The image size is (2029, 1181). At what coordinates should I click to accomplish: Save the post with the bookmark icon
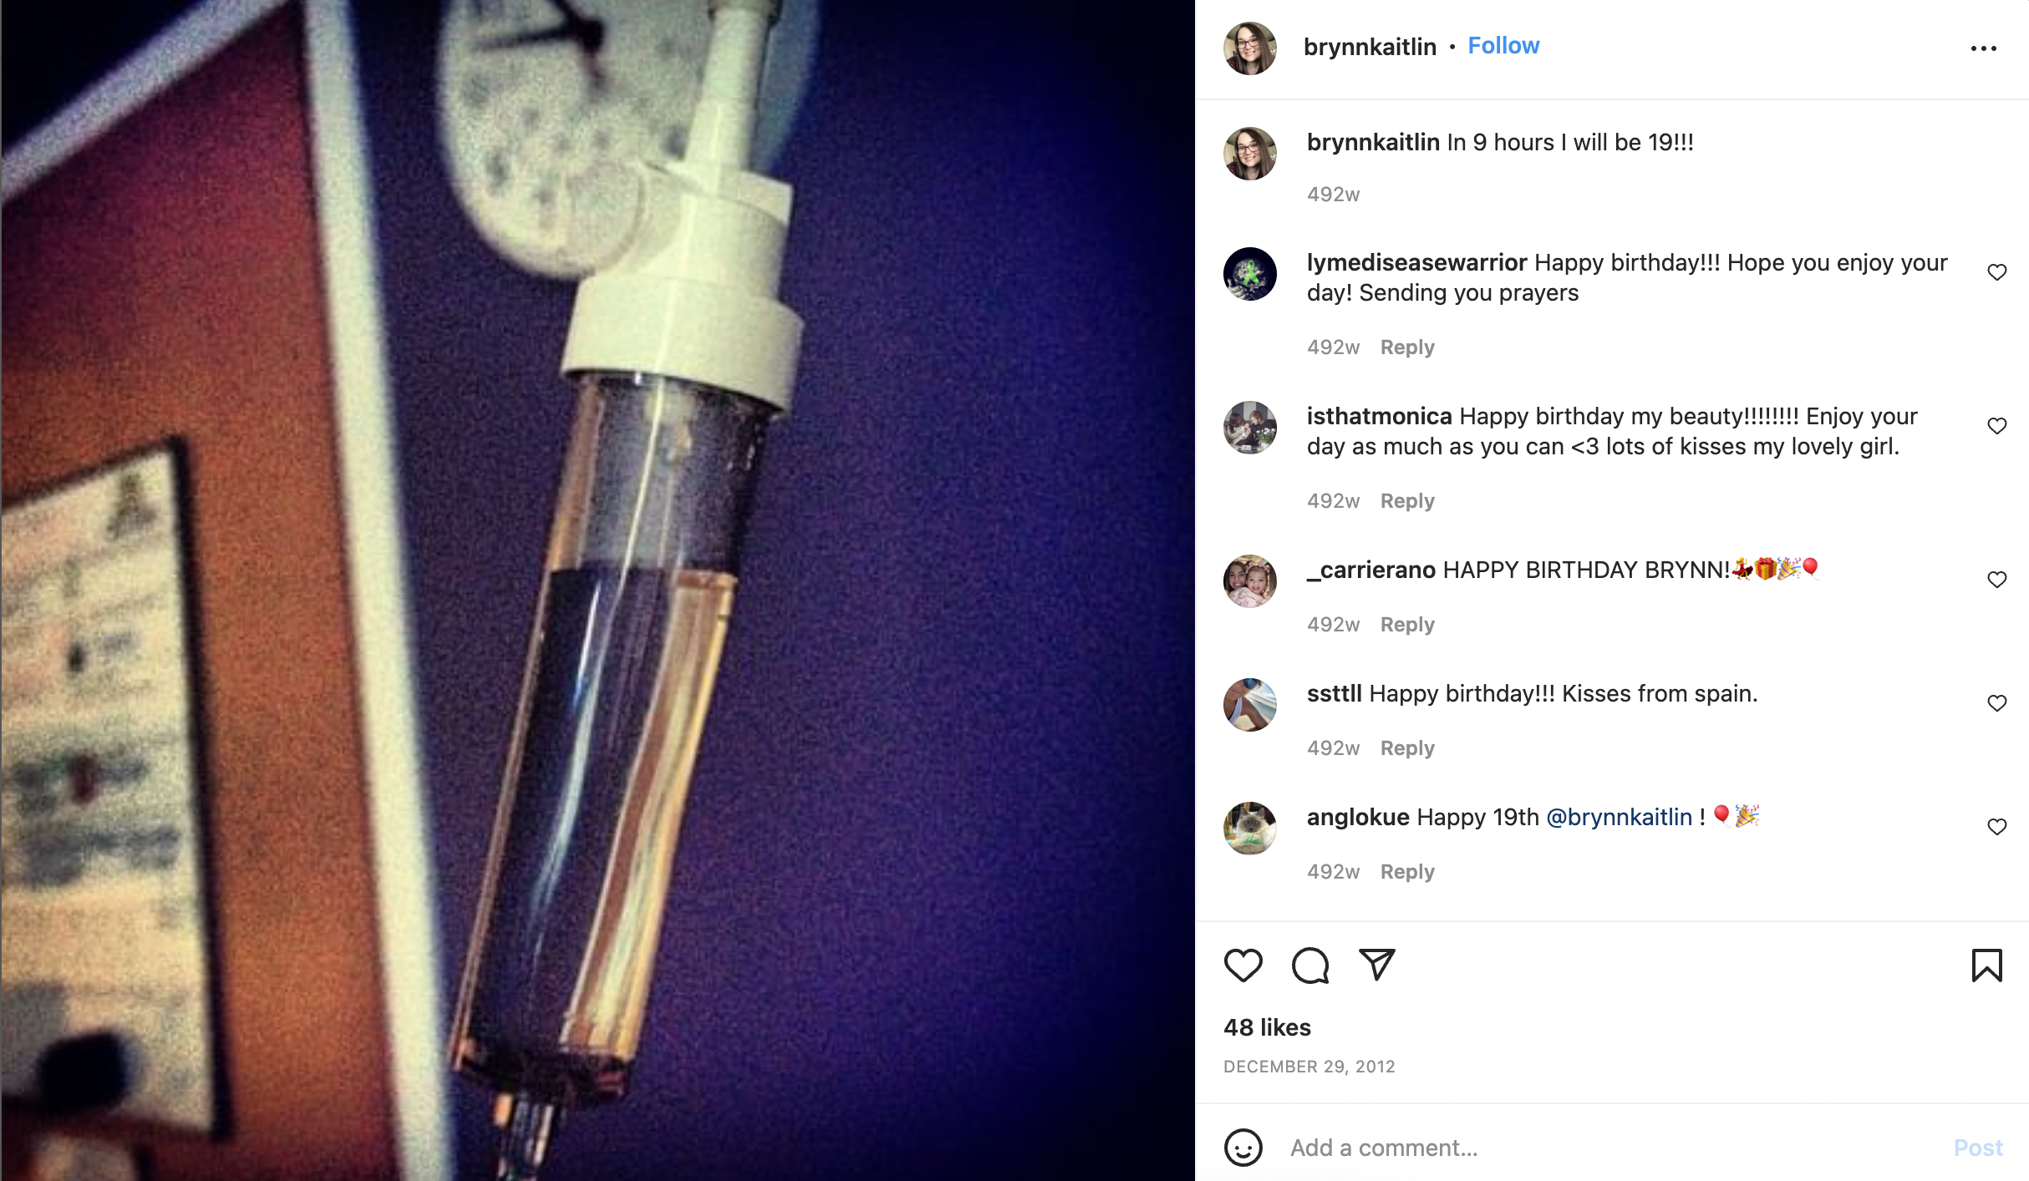1986,966
